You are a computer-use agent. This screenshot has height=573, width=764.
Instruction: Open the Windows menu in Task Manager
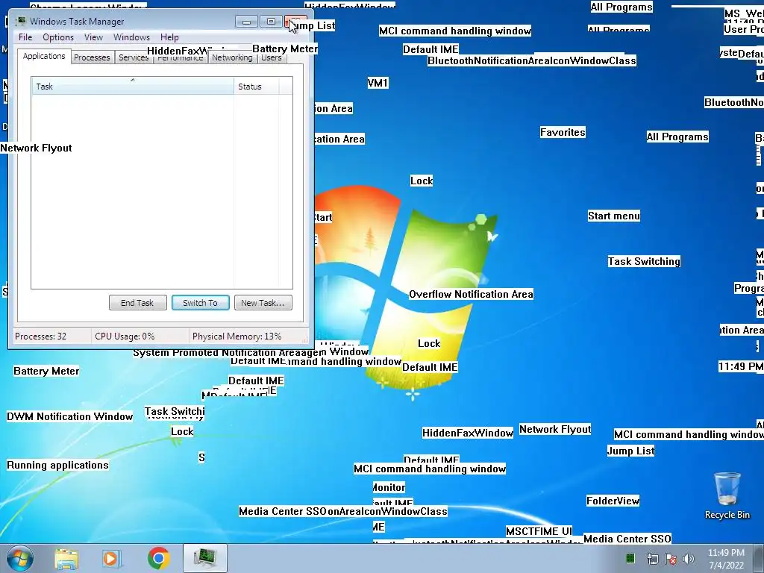click(x=131, y=37)
